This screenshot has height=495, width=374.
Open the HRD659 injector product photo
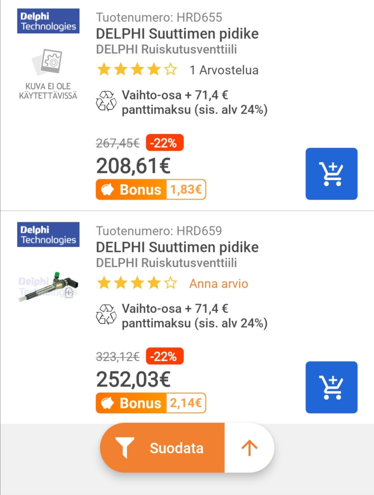48,286
